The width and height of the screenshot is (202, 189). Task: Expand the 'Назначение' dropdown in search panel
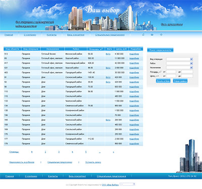pos(180,68)
